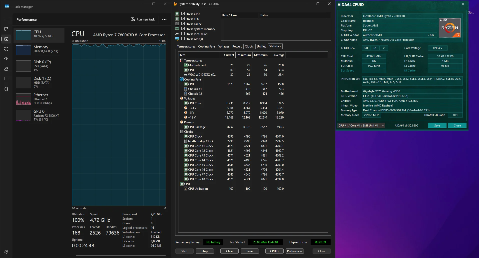The image size is (479, 258).
Task: Open the three-dot more options menu
Action: click(164, 19)
